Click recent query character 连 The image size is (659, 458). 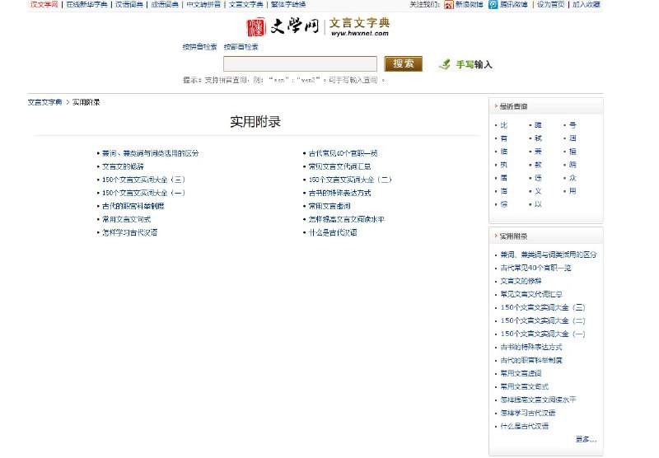click(539, 178)
